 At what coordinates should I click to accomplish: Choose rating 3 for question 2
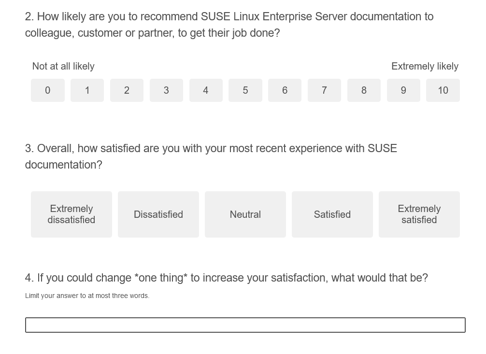[x=166, y=90]
